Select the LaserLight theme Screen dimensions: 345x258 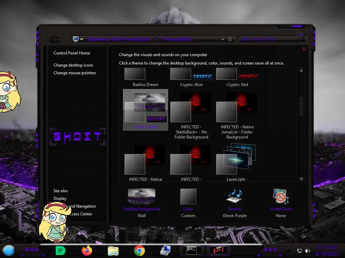tap(237, 163)
